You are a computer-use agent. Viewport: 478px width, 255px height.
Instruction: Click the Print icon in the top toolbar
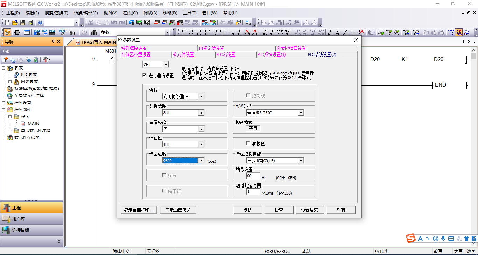coord(30,23)
